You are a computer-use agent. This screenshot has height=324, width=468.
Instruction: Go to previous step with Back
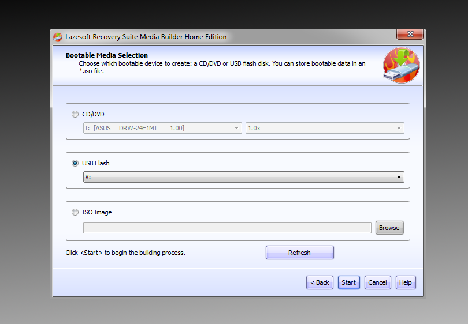point(320,282)
